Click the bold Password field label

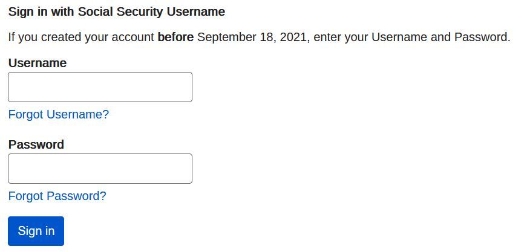pos(36,144)
